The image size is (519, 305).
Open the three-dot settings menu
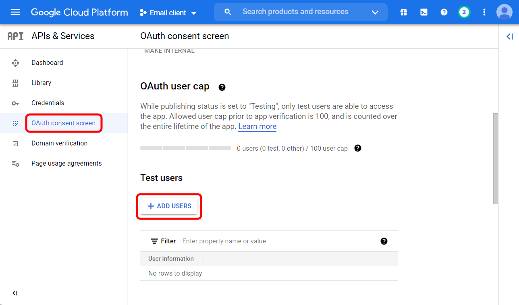[x=484, y=12]
